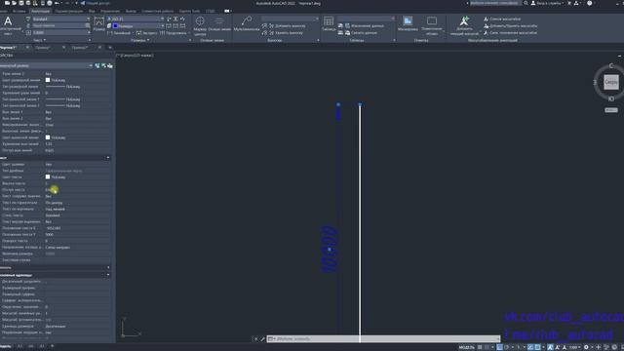Click the command line input field
Viewport: 624px width, 351px height.
click(x=386, y=339)
